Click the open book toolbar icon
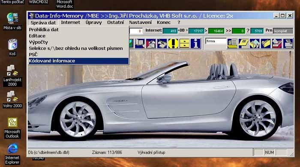This screenshot has width=300, height=167. tap(140, 44)
